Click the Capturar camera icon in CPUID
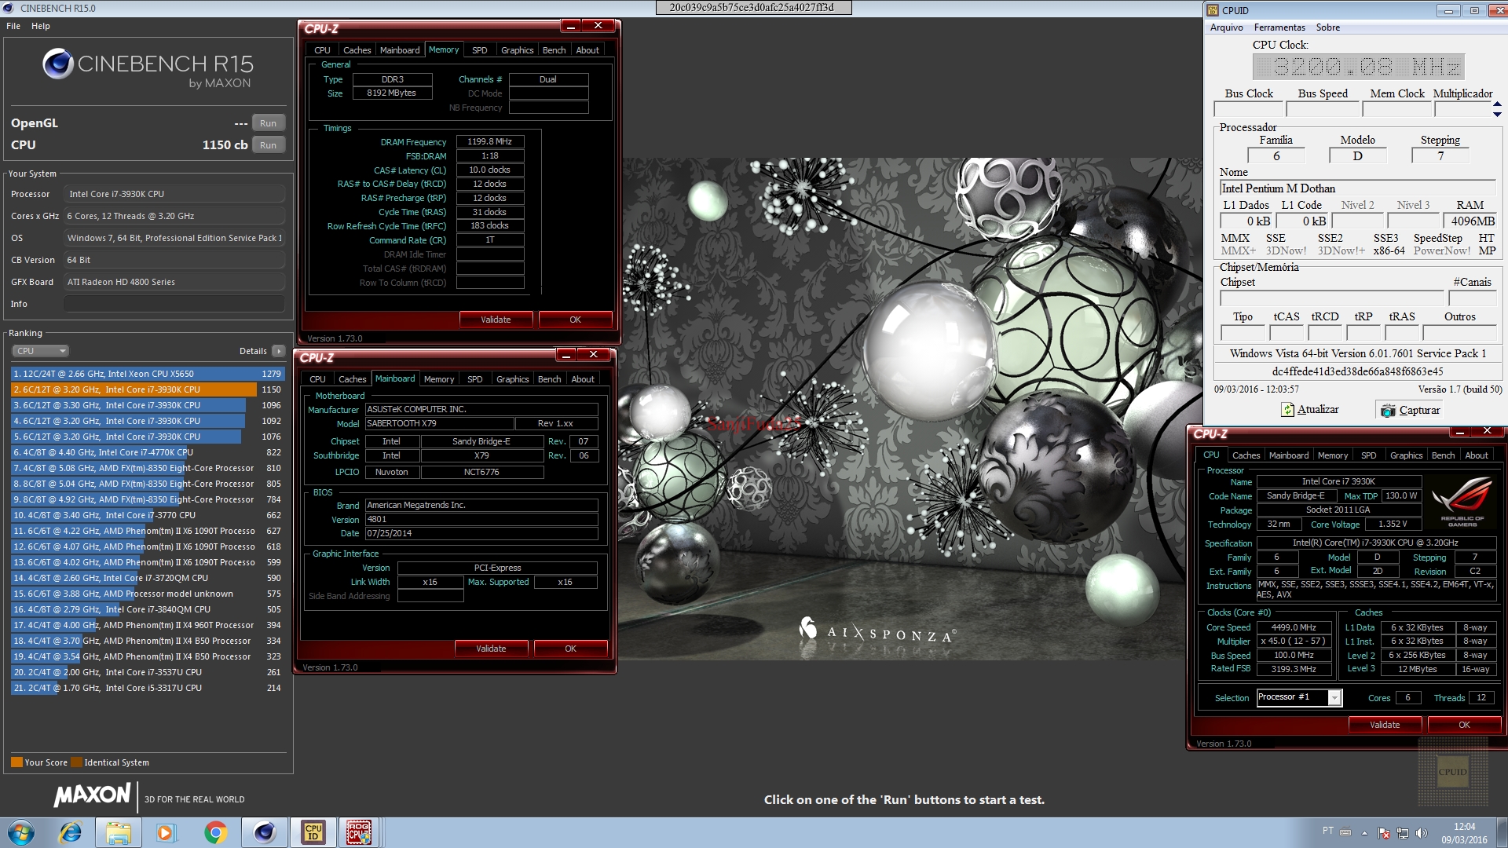Viewport: 1508px width, 848px height. tap(1389, 410)
